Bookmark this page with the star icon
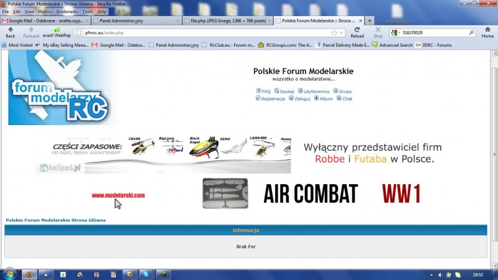Screen dimensions: 498x280 (334, 33)
